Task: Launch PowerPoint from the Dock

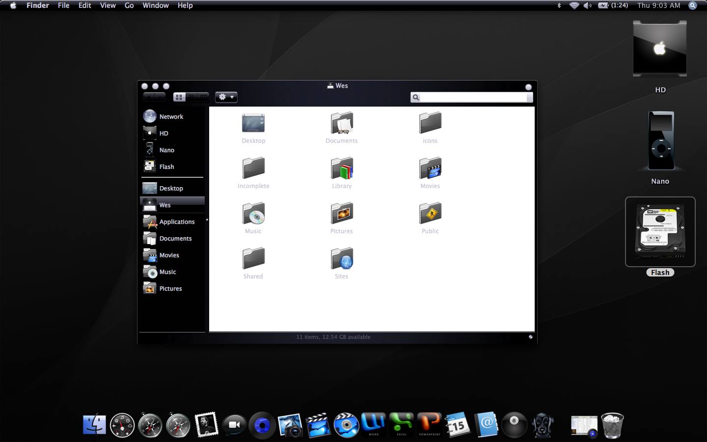Action: tap(430, 424)
